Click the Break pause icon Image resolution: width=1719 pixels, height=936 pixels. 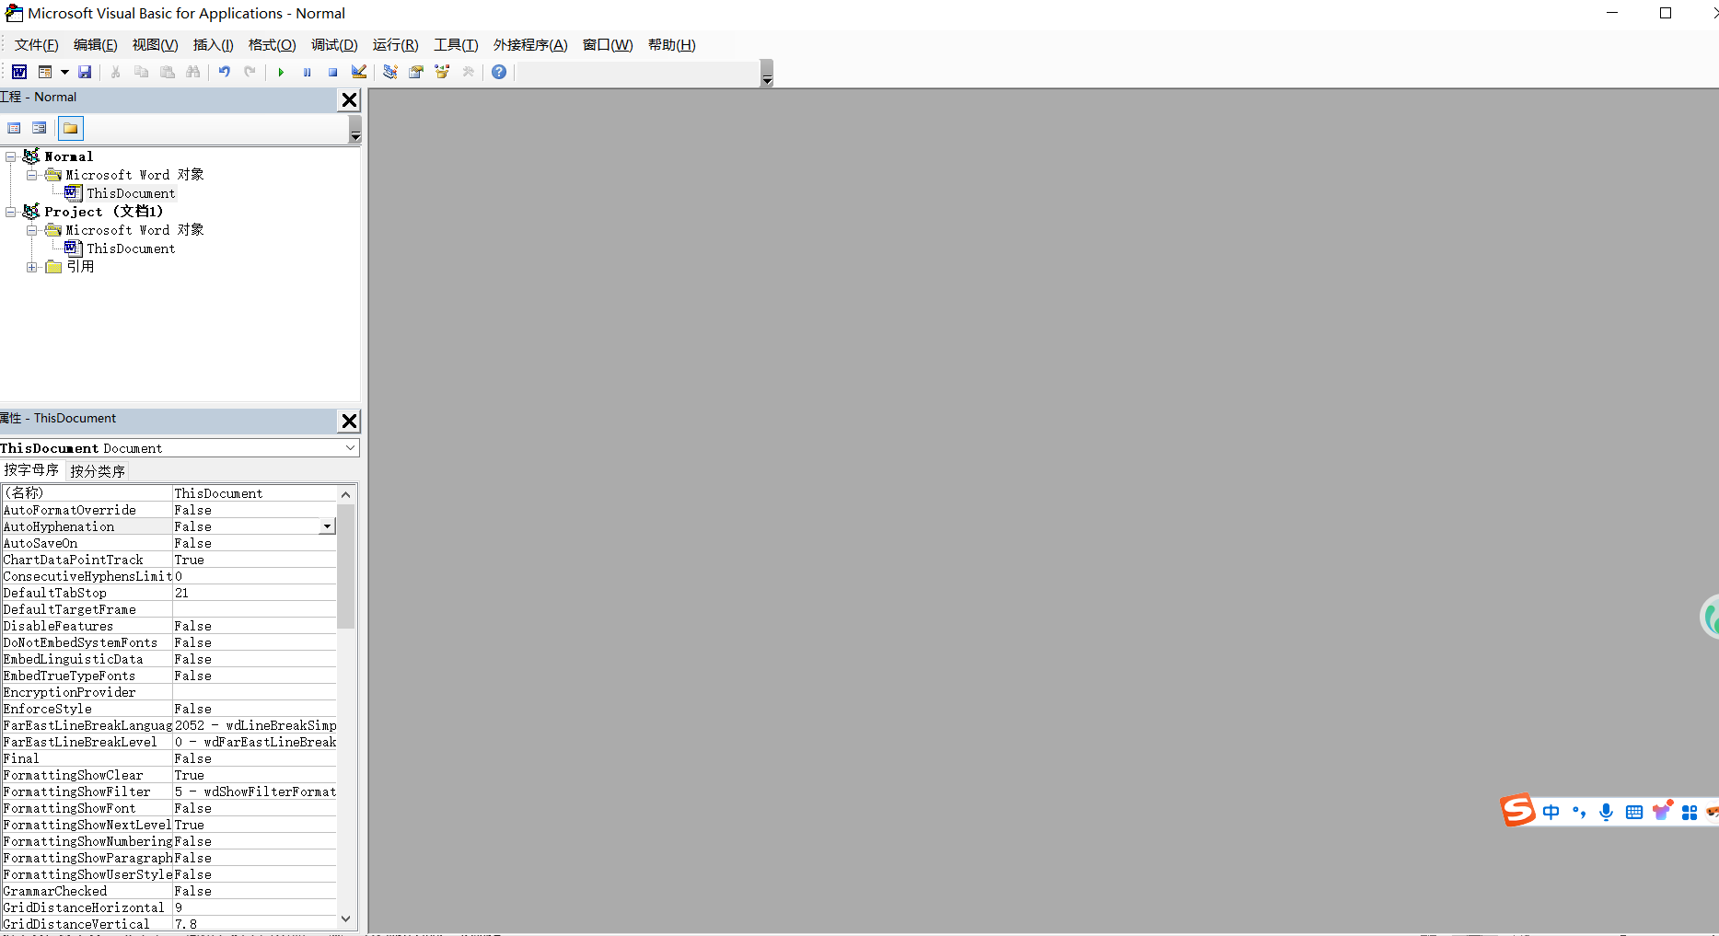[308, 72]
